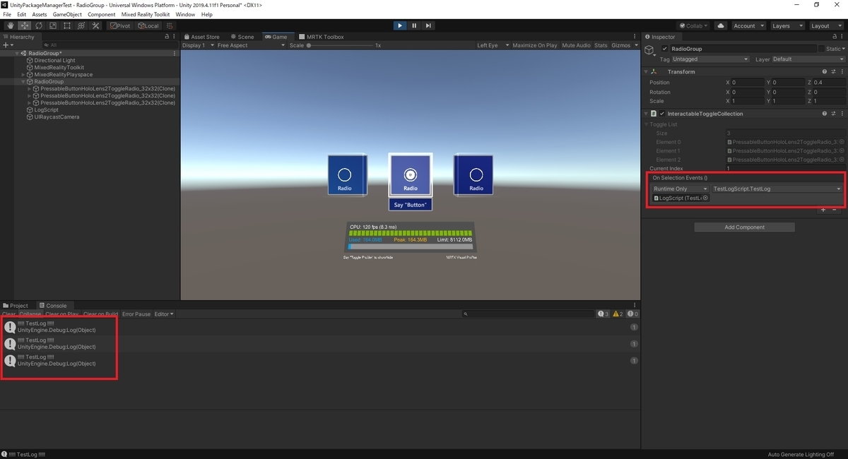The width and height of the screenshot is (848, 459).
Task: Open the GameObject menu
Action: point(67,14)
